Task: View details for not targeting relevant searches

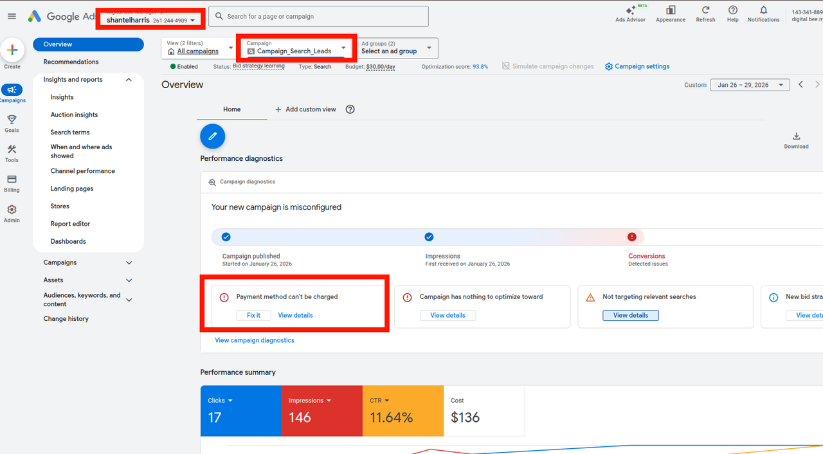Action: click(630, 315)
